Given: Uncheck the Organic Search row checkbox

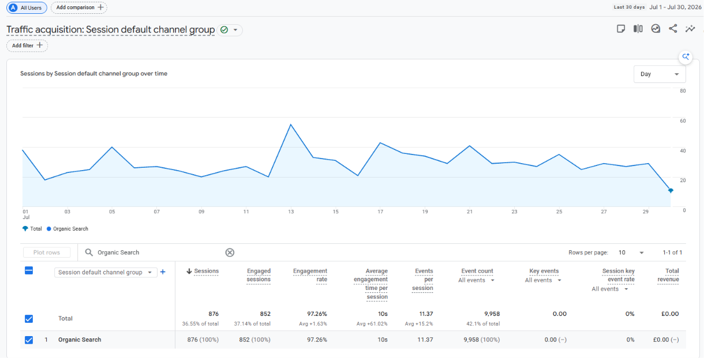Looking at the screenshot, I should pyautogui.click(x=29, y=340).
